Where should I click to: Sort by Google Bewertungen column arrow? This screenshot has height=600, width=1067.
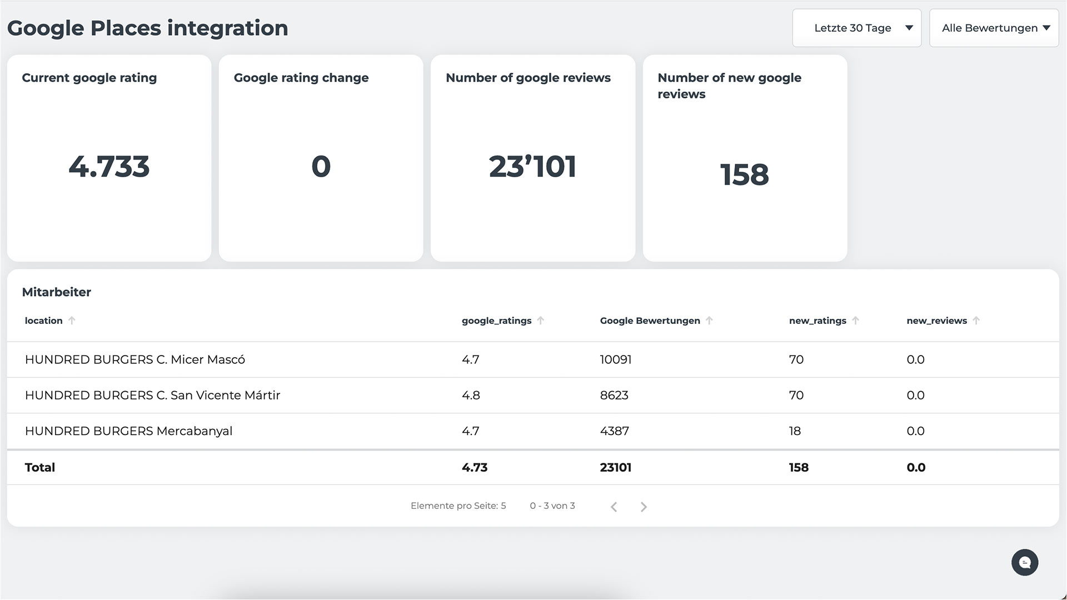pos(709,321)
